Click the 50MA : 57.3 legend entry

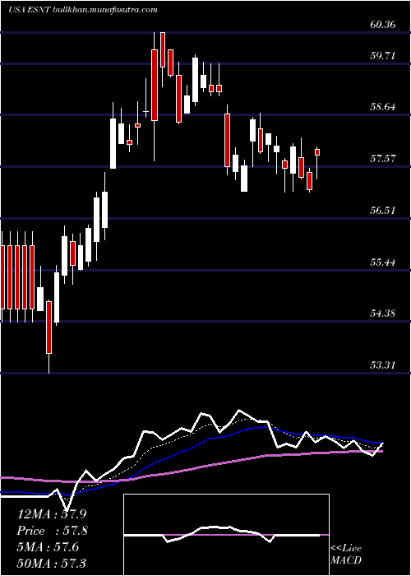pyautogui.click(x=52, y=563)
